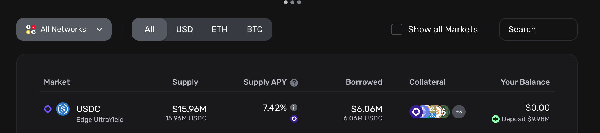Switch to the BTC filter tab

point(255,29)
